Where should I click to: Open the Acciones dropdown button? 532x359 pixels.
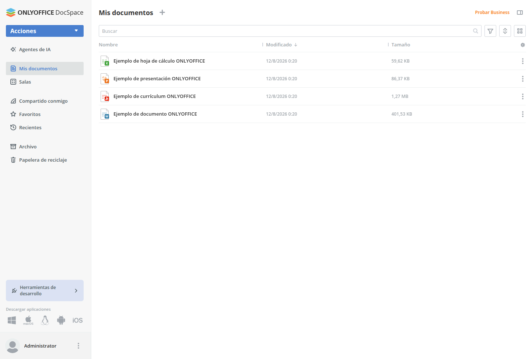[x=45, y=31]
